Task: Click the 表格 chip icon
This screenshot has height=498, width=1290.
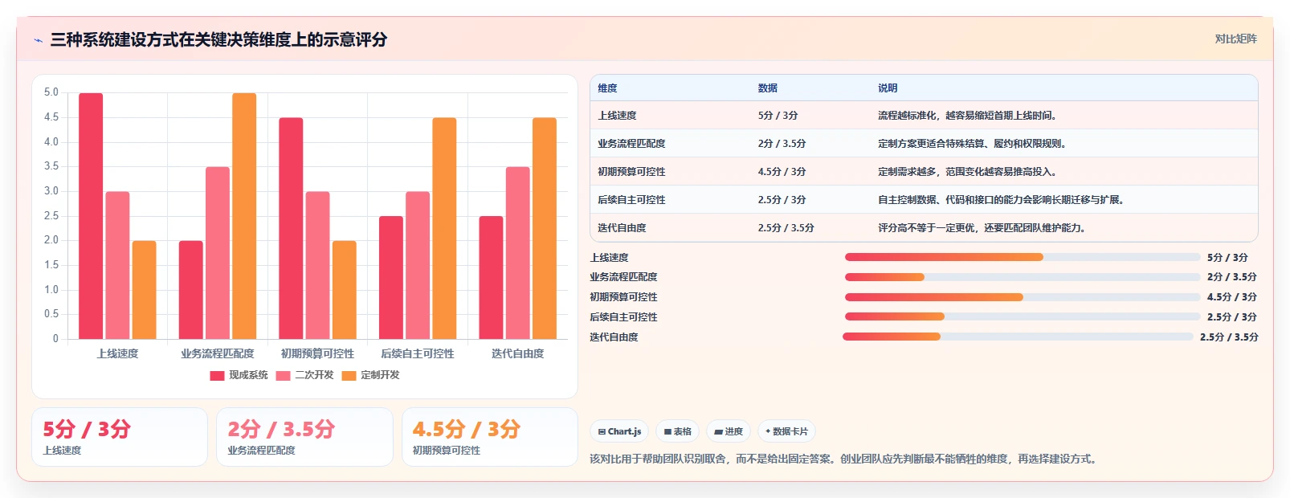Action: [x=667, y=432]
